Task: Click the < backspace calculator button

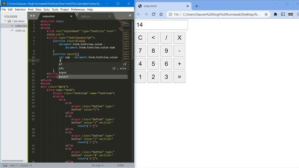Action: 153,38
